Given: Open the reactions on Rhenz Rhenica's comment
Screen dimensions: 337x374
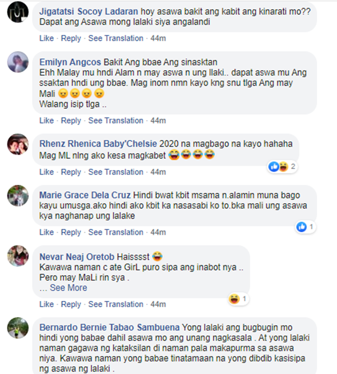Looking at the screenshot, I should pyautogui.click(x=282, y=166).
